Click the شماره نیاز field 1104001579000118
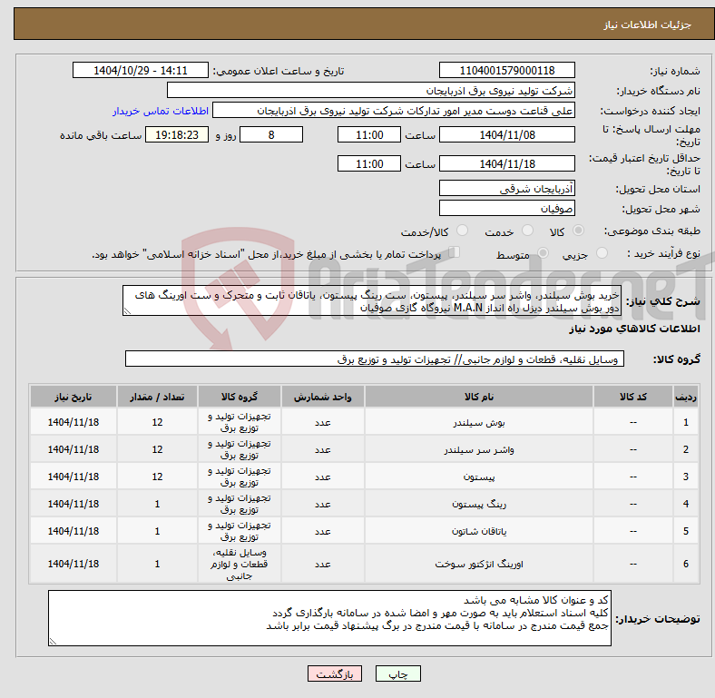715x698 pixels. (x=506, y=70)
